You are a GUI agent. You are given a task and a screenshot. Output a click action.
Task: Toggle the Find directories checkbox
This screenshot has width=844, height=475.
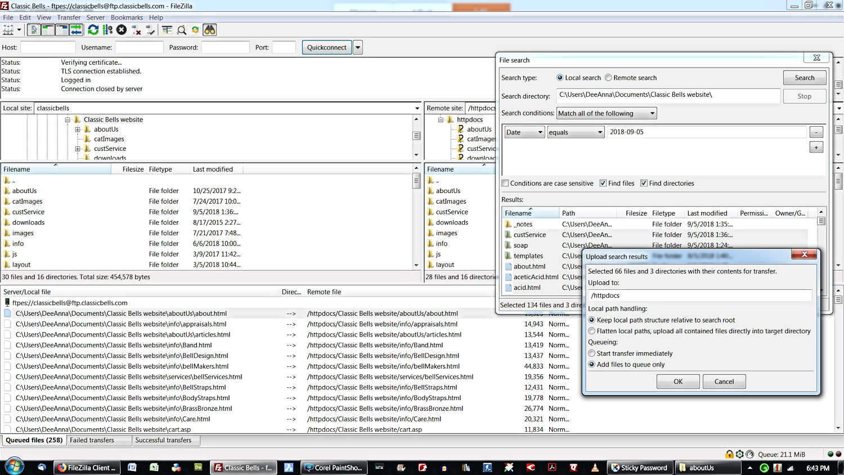point(644,183)
